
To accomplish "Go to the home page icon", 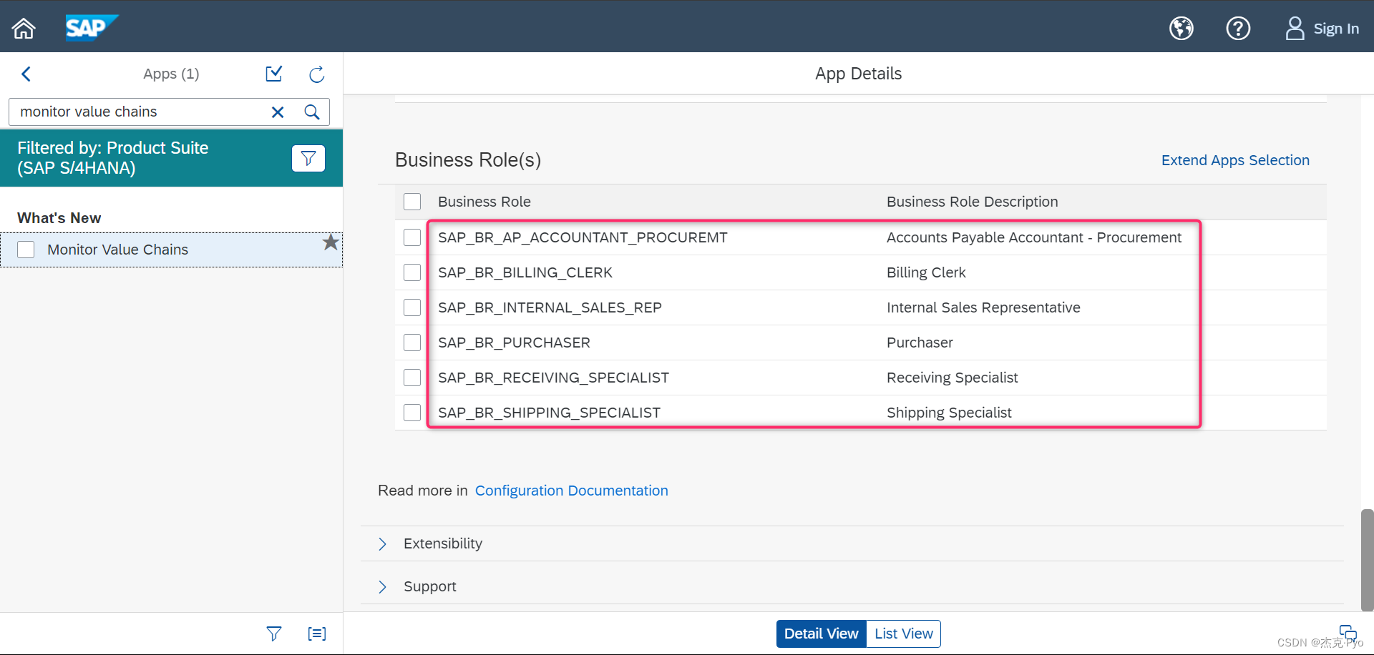I will tap(24, 29).
